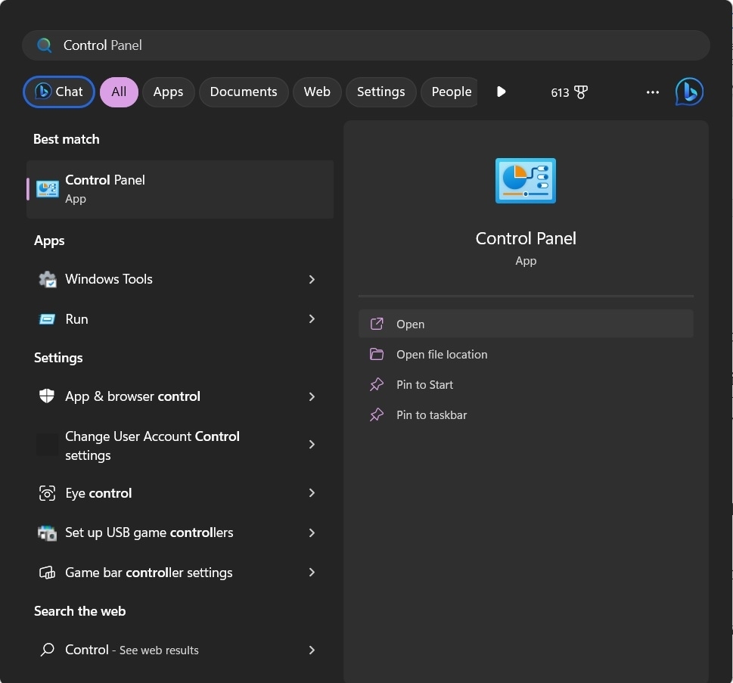Click the Run app icon
This screenshot has width=733, height=683.
47,319
